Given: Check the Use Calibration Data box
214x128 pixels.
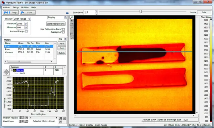Looking at the screenshot, I should click(63, 29).
